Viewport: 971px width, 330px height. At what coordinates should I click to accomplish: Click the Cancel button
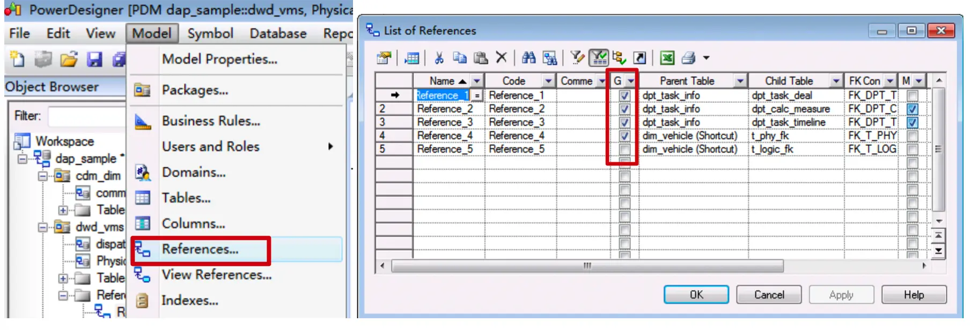click(x=769, y=295)
